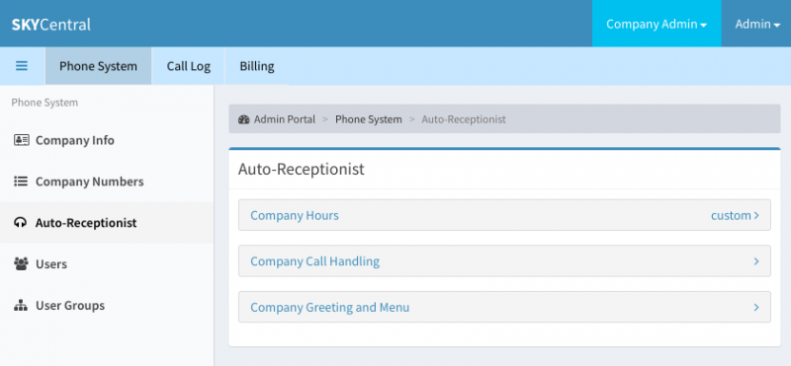Click the custom value for Company Hours
Viewport: 791px width, 366px height.
(x=731, y=215)
